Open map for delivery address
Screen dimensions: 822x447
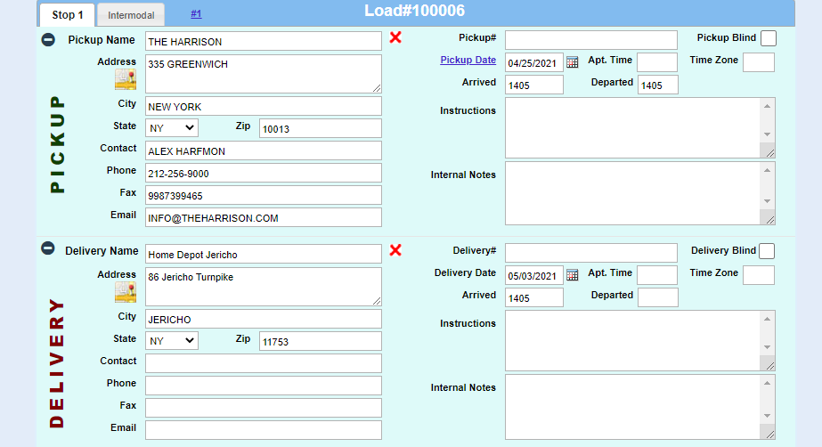[x=126, y=292]
